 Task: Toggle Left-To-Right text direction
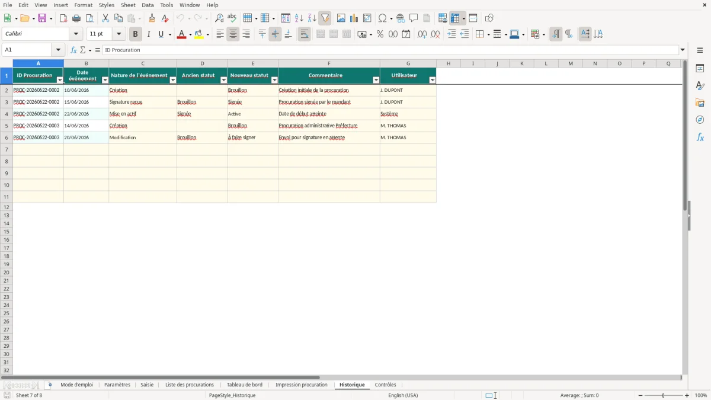[556, 34]
